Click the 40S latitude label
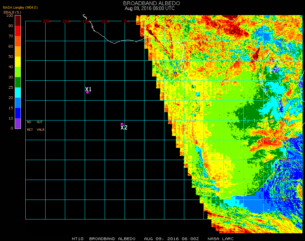This screenshot has width=305, height=241. 285,219
